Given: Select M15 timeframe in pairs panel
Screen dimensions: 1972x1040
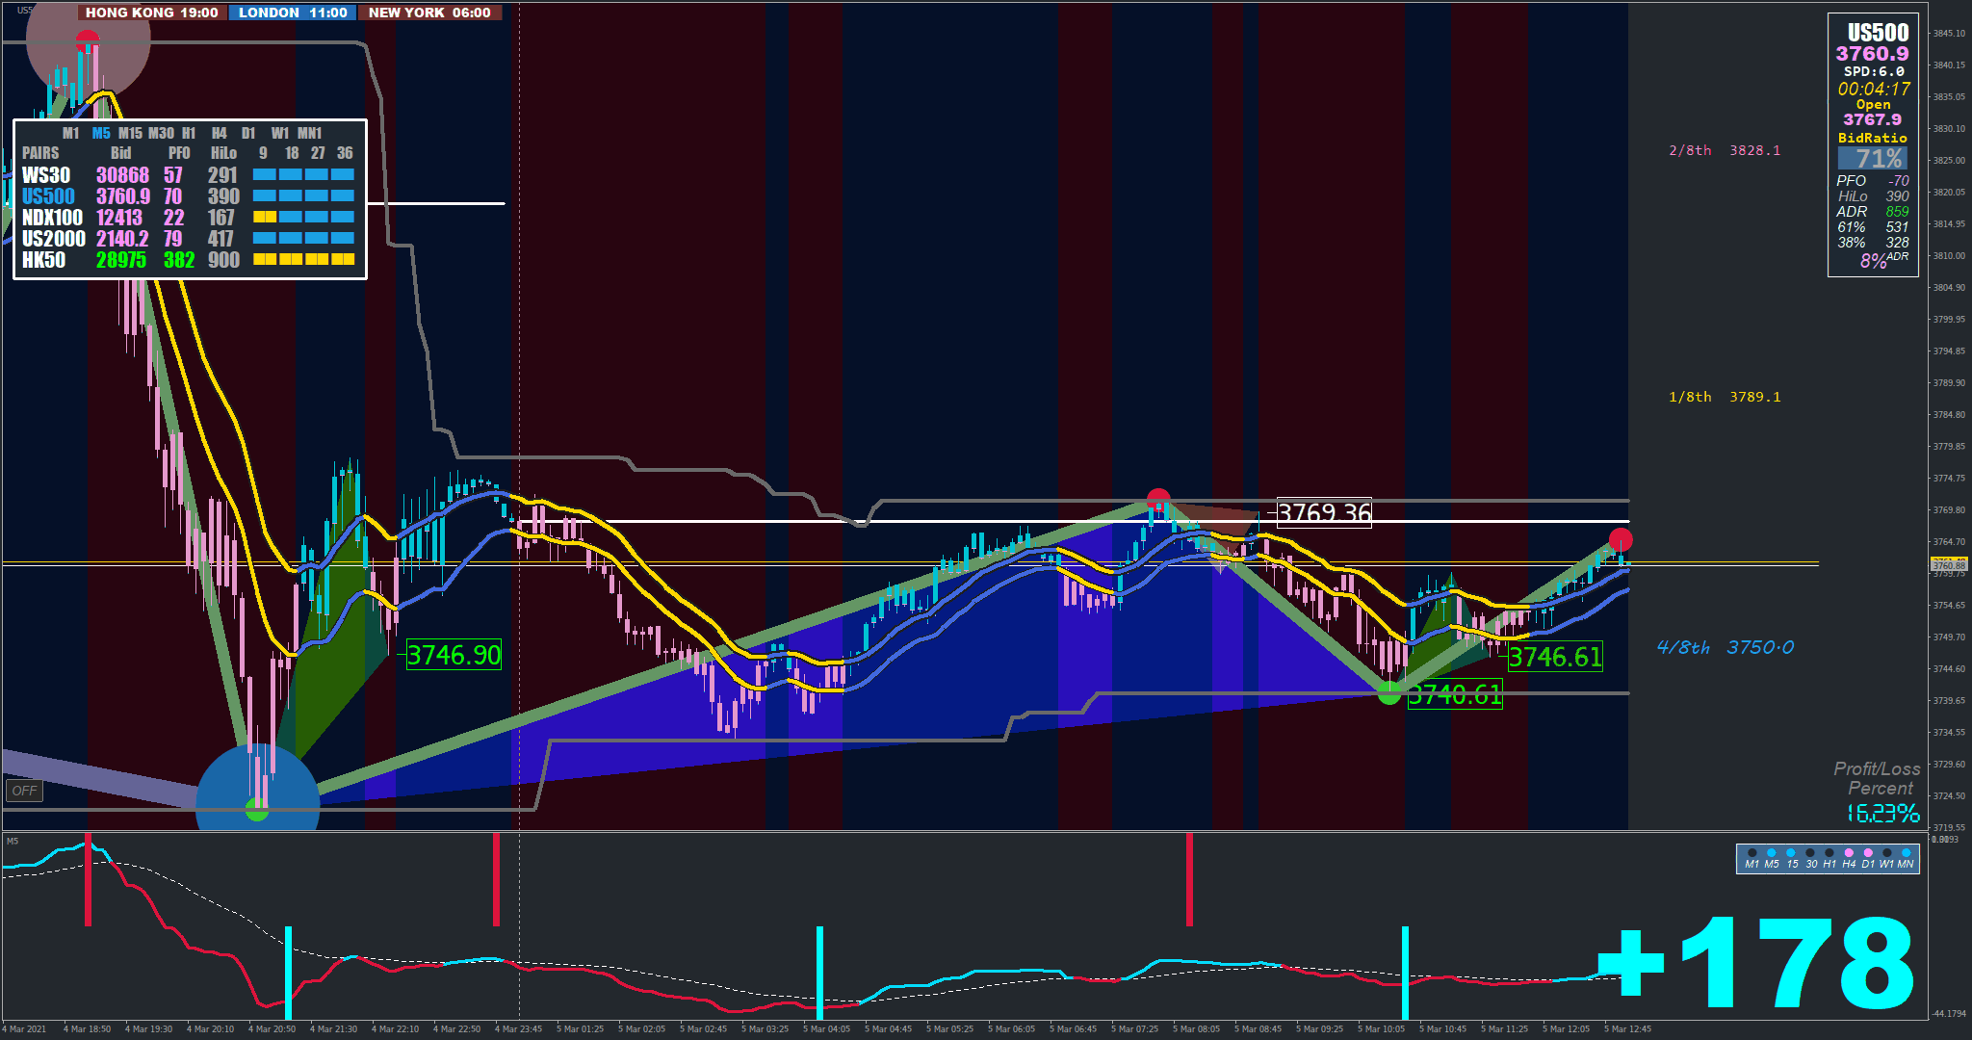Looking at the screenshot, I should [130, 133].
